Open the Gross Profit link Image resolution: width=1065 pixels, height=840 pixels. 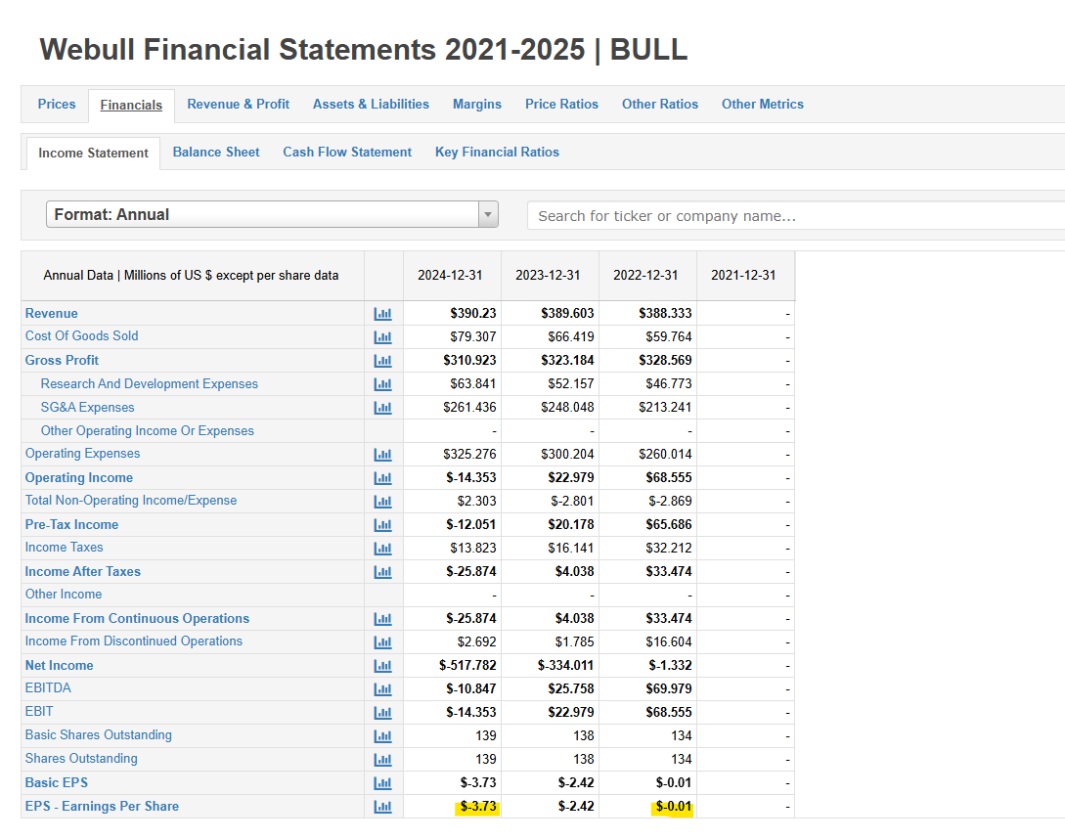[x=62, y=360]
